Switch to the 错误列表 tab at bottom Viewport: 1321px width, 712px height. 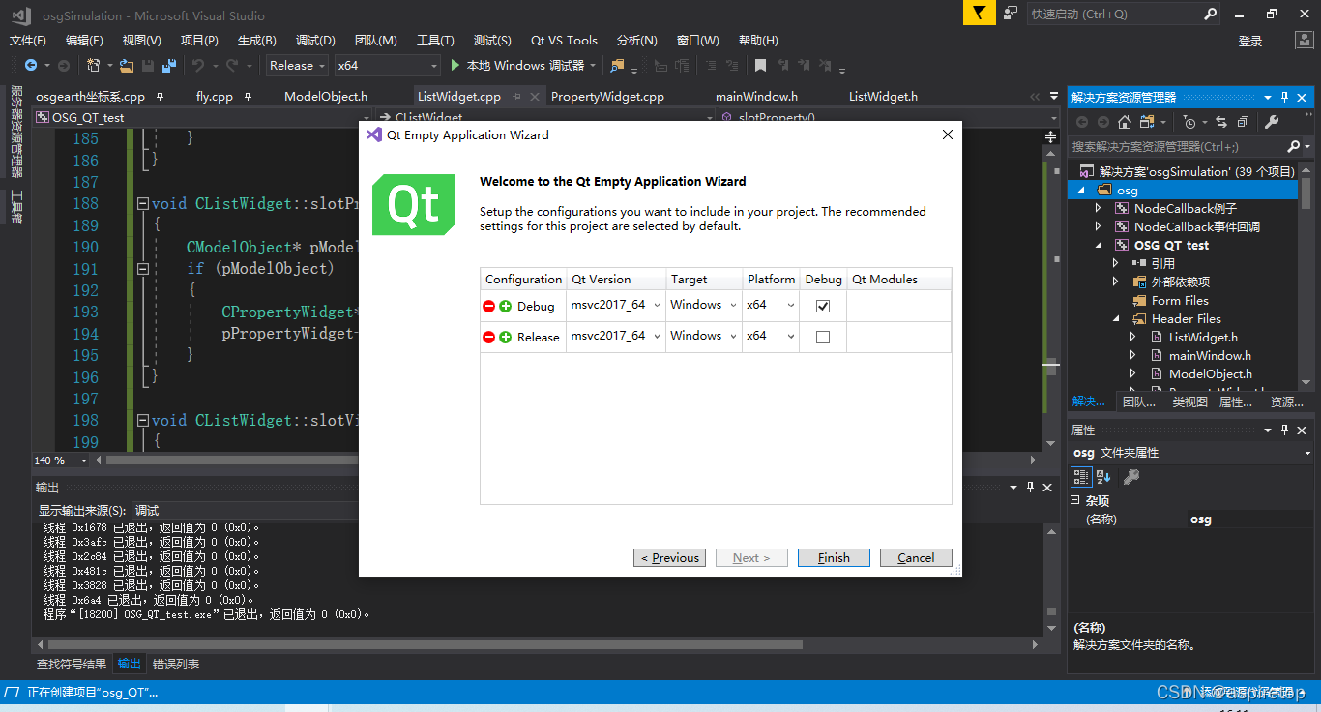click(176, 665)
